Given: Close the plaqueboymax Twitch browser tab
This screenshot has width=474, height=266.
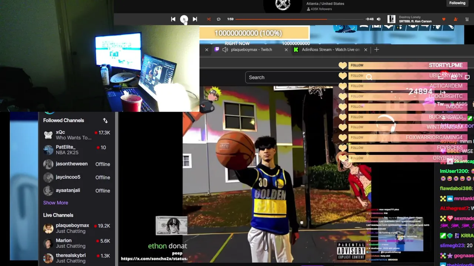Looking at the screenshot, I should 286,50.
